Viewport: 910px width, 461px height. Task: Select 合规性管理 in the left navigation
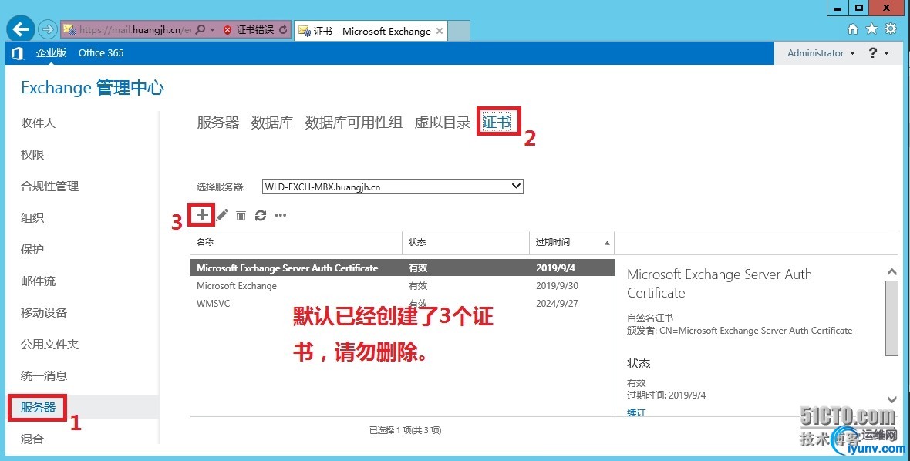[x=49, y=186]
